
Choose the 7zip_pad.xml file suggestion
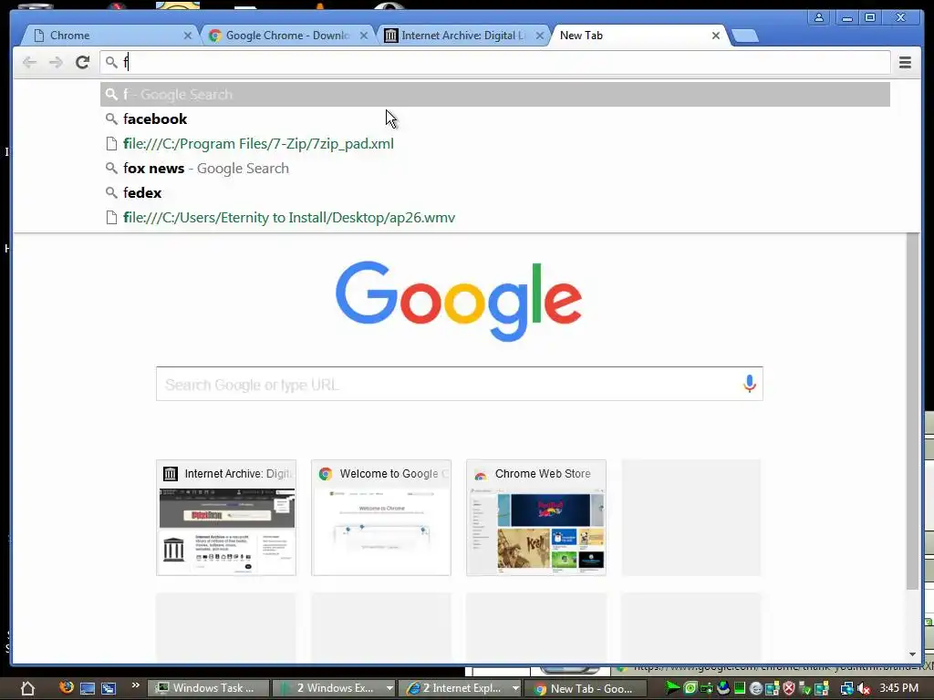click(x=495, y=143)
